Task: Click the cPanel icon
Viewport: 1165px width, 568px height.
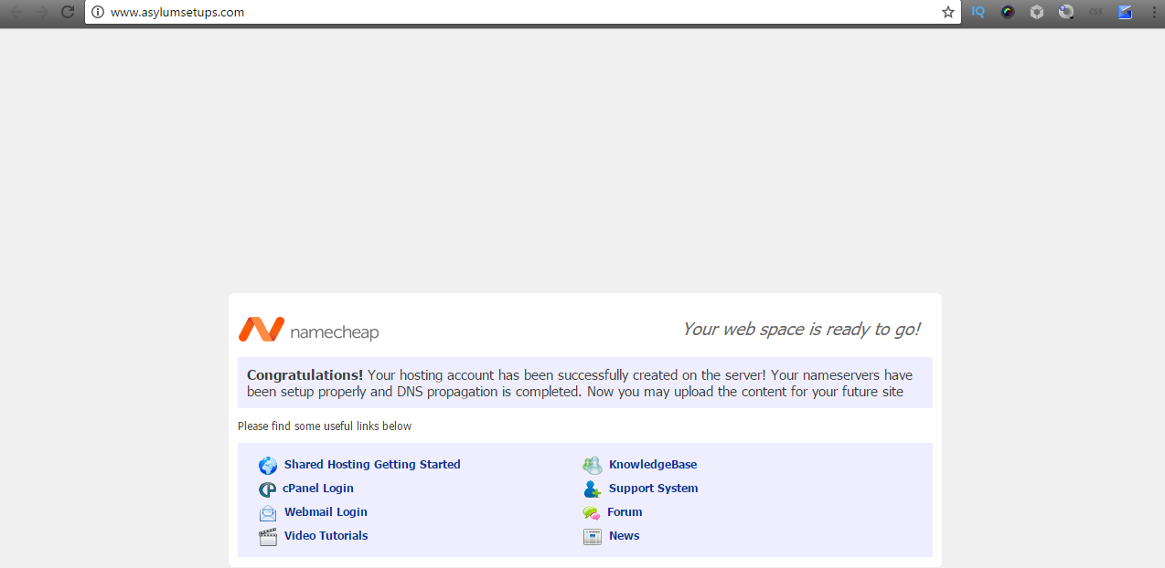Action: [x=267, y=489]
